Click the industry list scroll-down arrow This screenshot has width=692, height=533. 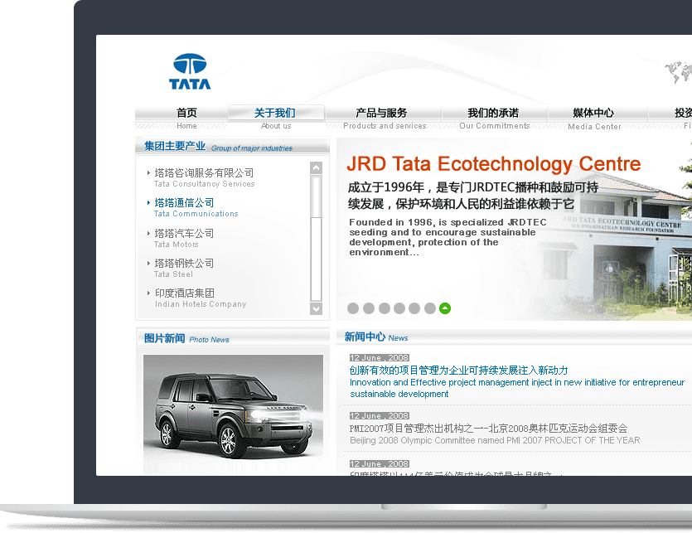(x=316, y=308)
